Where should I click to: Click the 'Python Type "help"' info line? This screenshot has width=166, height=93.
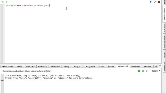point(49,78)
